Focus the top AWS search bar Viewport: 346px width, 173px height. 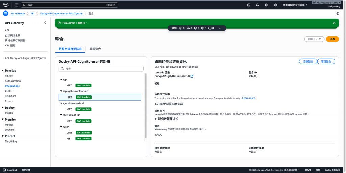tap(69, 5)
